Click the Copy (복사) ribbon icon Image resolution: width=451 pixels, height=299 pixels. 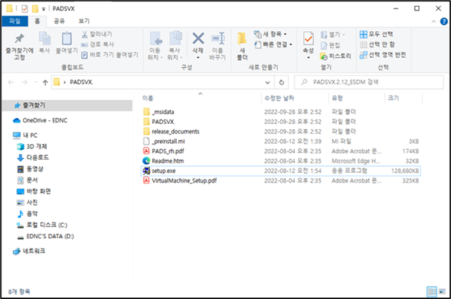(45, 39)
